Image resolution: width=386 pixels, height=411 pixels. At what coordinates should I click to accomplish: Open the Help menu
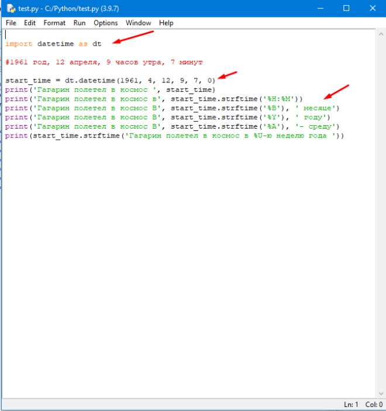166,23
